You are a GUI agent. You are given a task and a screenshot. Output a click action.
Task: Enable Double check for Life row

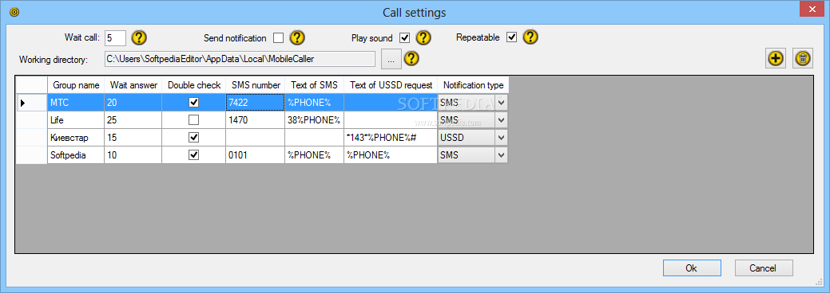[x=194, y=120]
